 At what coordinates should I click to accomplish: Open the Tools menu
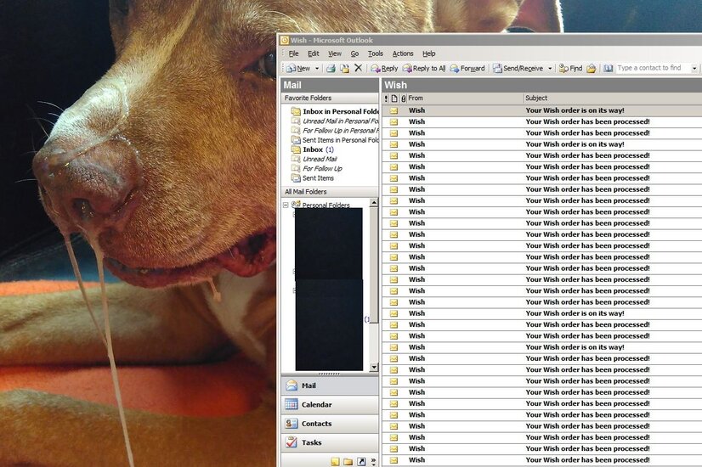click(x=376, y=53)
